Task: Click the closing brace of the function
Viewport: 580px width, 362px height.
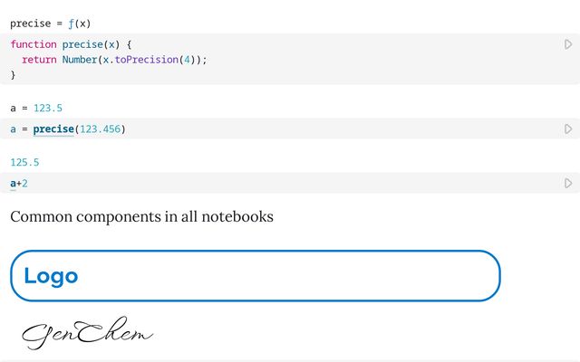Action: [x=13, y=75]
